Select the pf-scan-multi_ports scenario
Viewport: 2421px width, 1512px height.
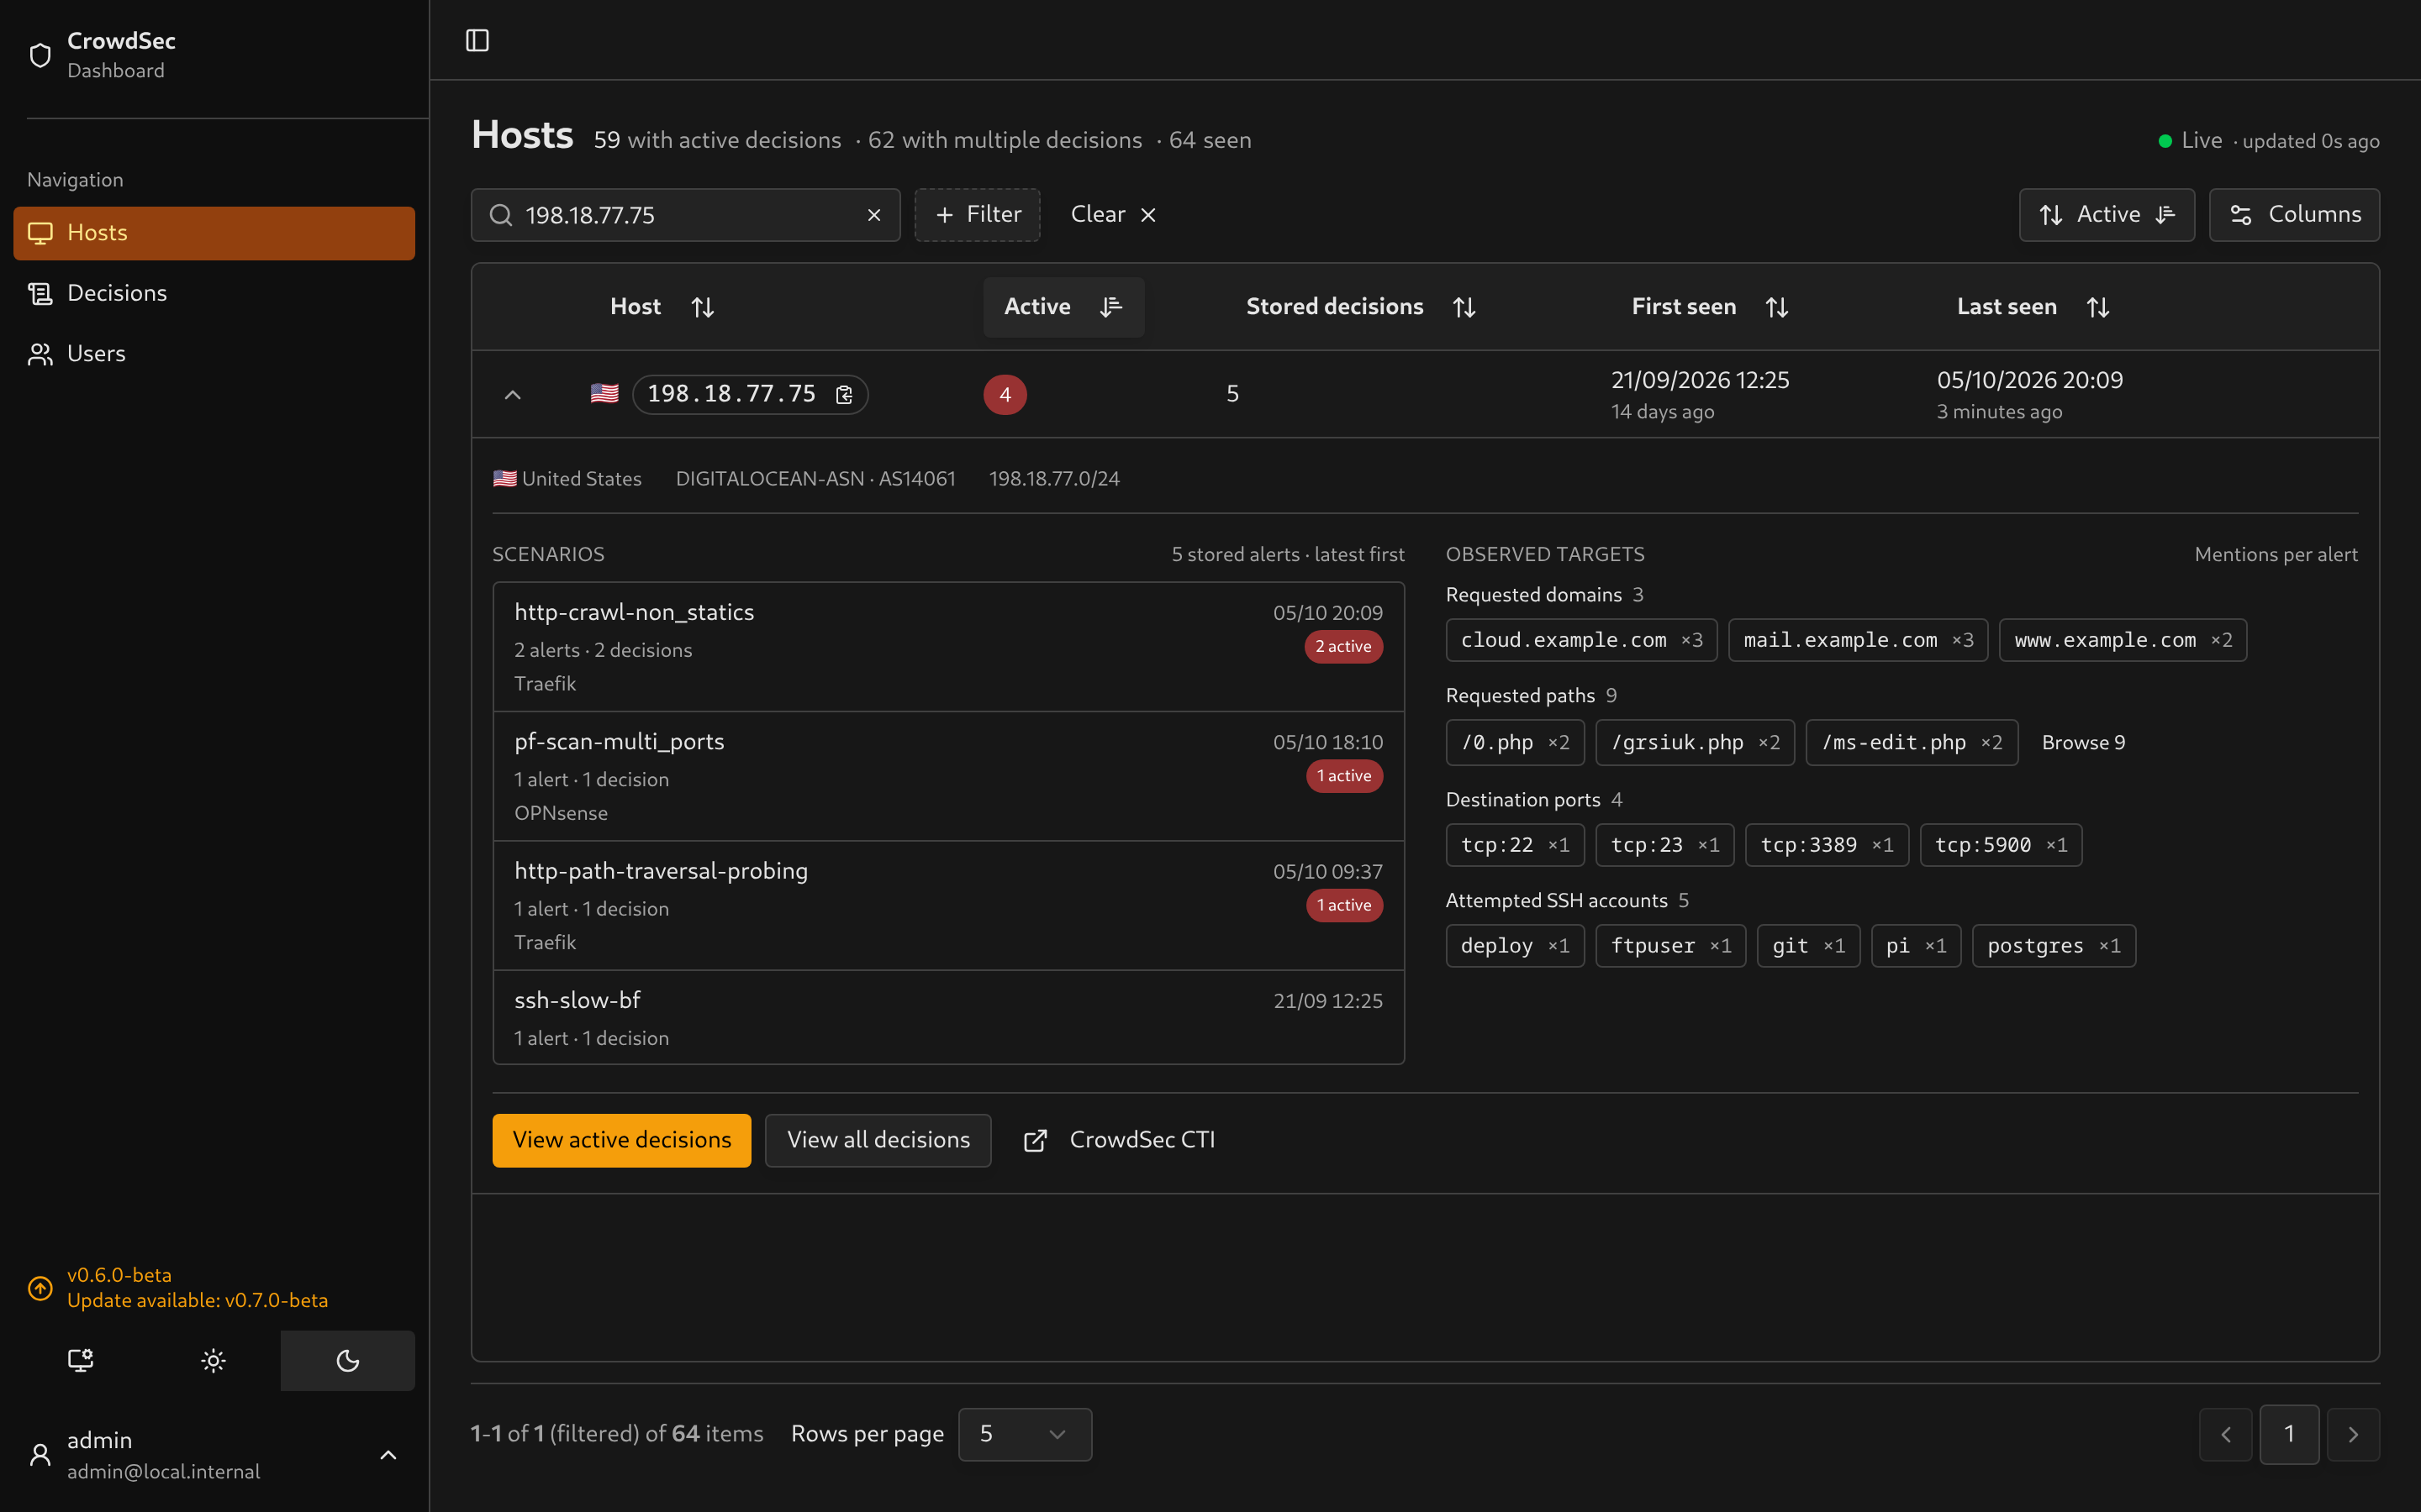tap(948, 777)
